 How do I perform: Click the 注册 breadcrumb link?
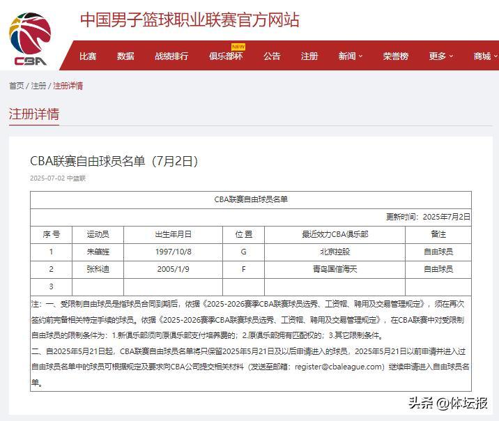pos(38,86)
